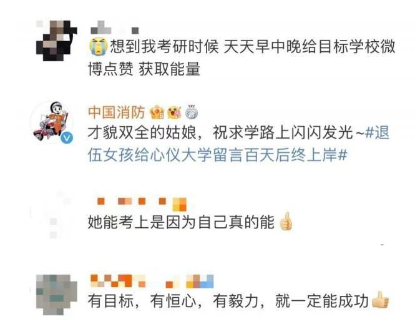The height and width of the screenshot is (324, 415).
Task: Tap the yellow chick fan badge
Action: (x=174, y=112)
